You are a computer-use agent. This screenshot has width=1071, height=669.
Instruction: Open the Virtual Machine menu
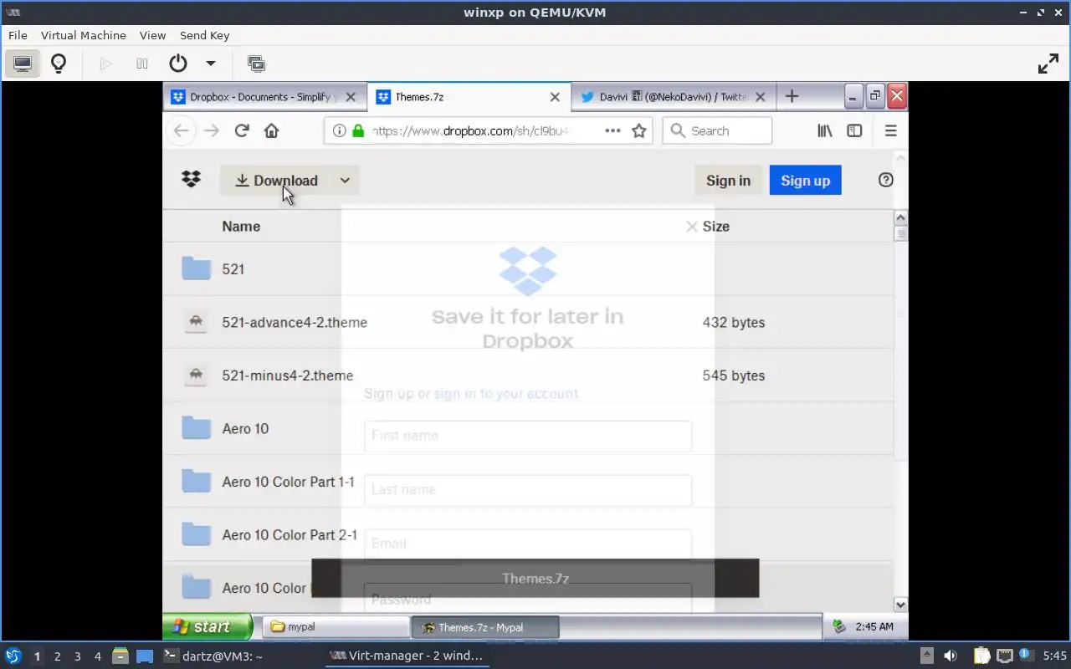click(x=84, y=35)
